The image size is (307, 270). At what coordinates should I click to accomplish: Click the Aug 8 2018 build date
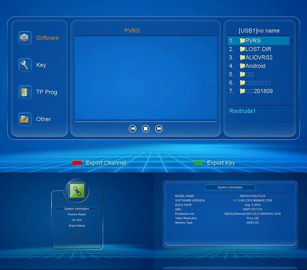tap(252, 205)
